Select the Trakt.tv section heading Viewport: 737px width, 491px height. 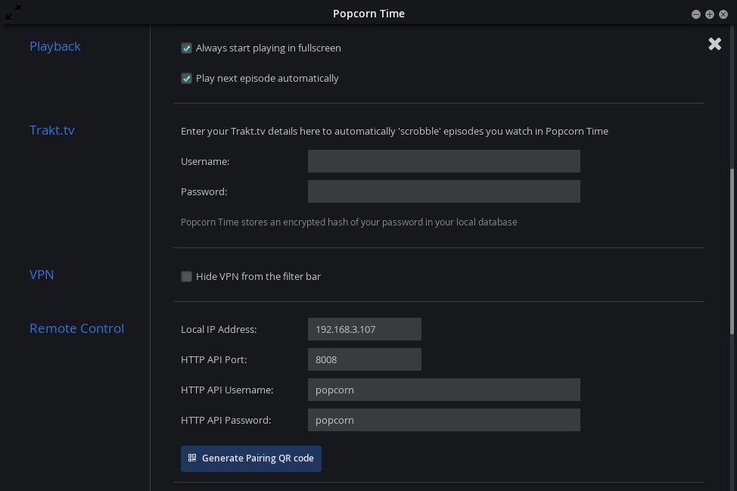pyautogui.click(x=52, y=130)
